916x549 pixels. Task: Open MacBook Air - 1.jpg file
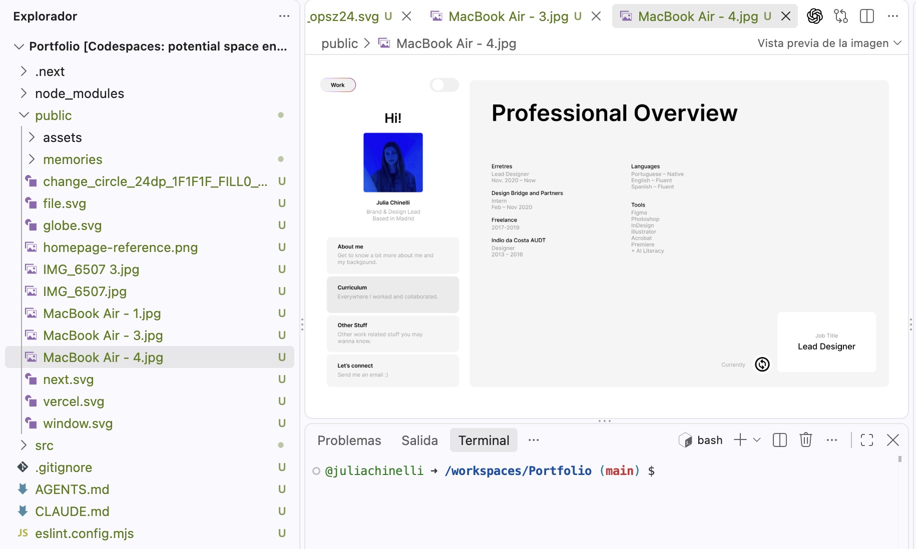150,313
